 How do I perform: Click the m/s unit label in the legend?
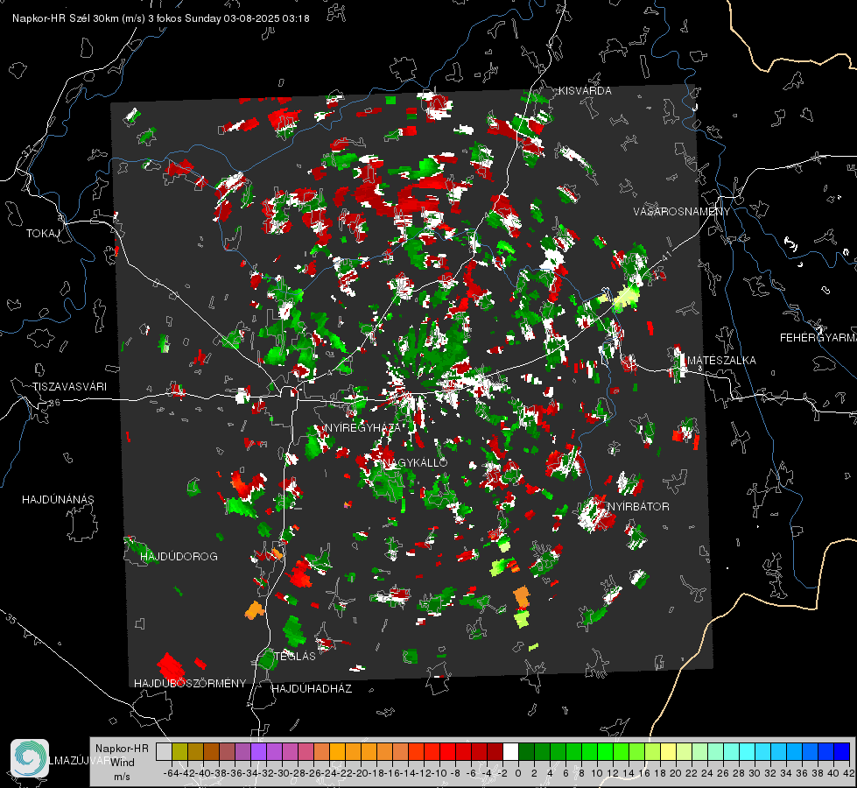click(122, 777)
